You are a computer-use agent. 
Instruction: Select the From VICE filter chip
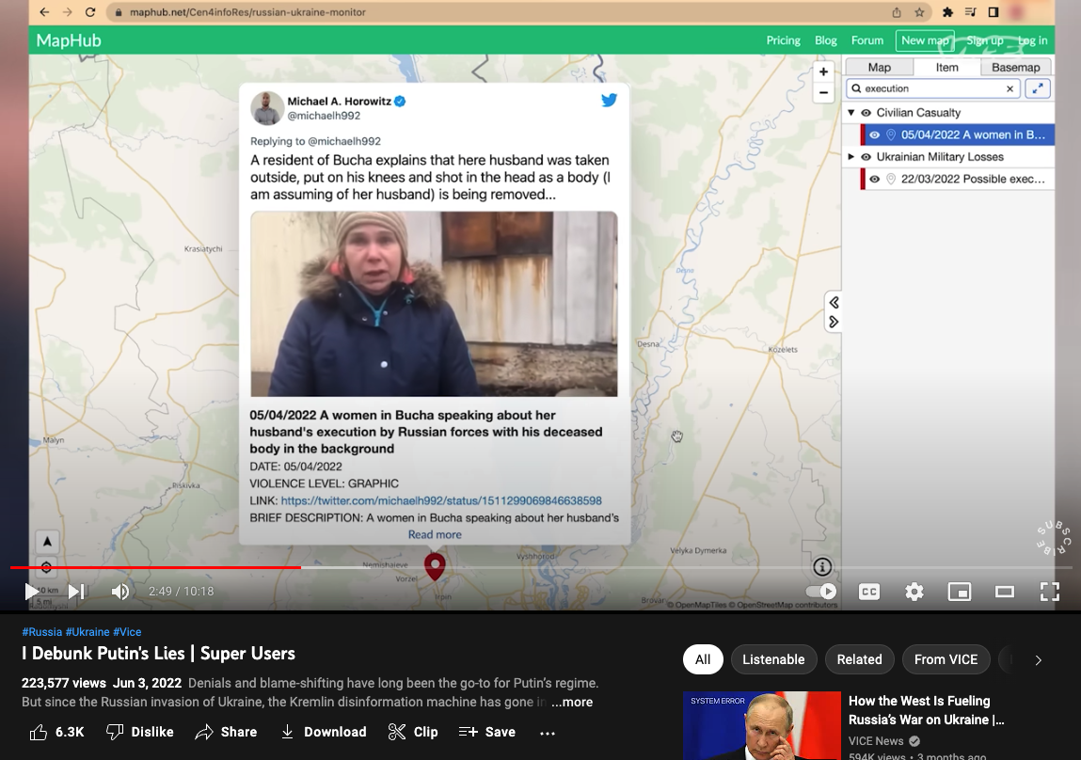tap(946, 659)
